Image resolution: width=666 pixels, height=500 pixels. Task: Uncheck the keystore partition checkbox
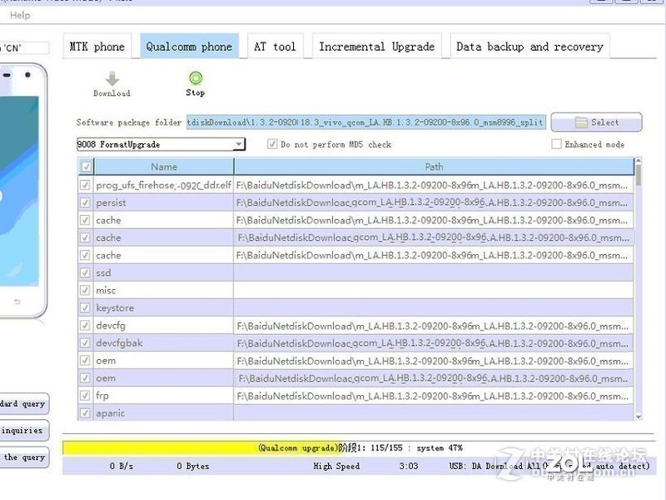coord(85,307)
